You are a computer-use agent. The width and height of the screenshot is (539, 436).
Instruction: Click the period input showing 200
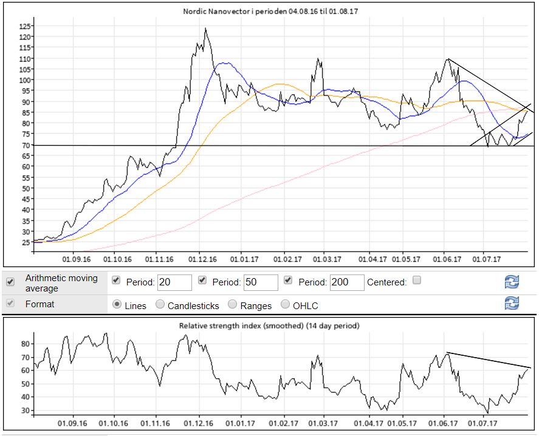pyautogui.click(x=346, y=282)
